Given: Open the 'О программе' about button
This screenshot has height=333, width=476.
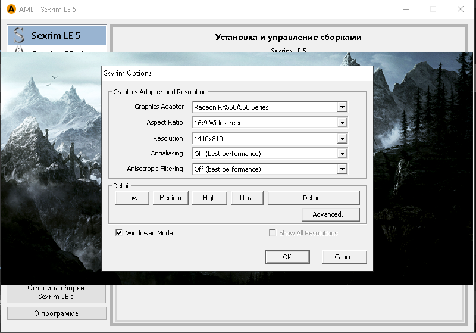Looking at the screenshot, I should tap(56, 313).
